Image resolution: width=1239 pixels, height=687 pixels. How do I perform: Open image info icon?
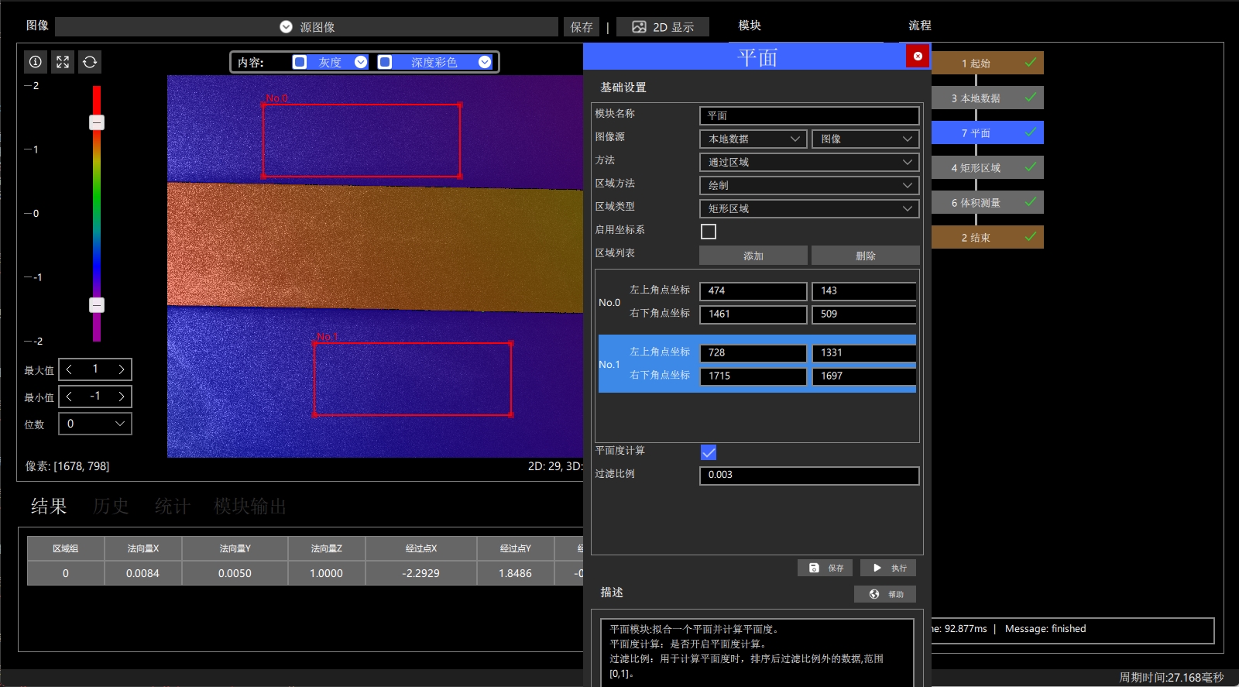[36, 62]
